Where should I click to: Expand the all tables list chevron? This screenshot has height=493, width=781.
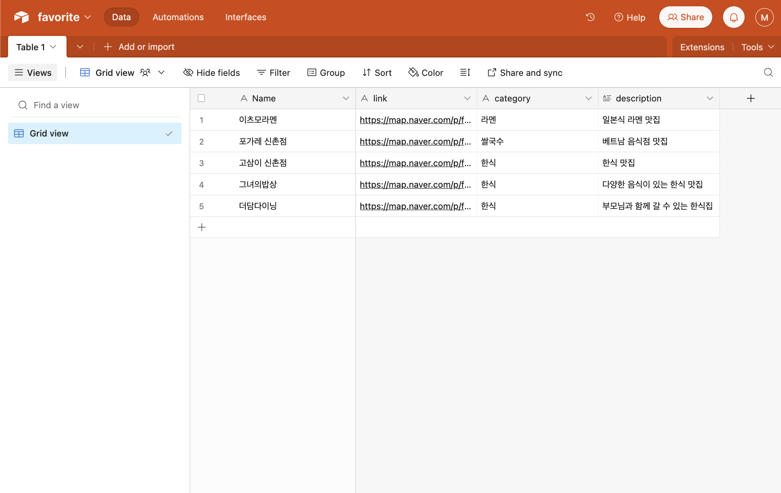pos(80,47)
